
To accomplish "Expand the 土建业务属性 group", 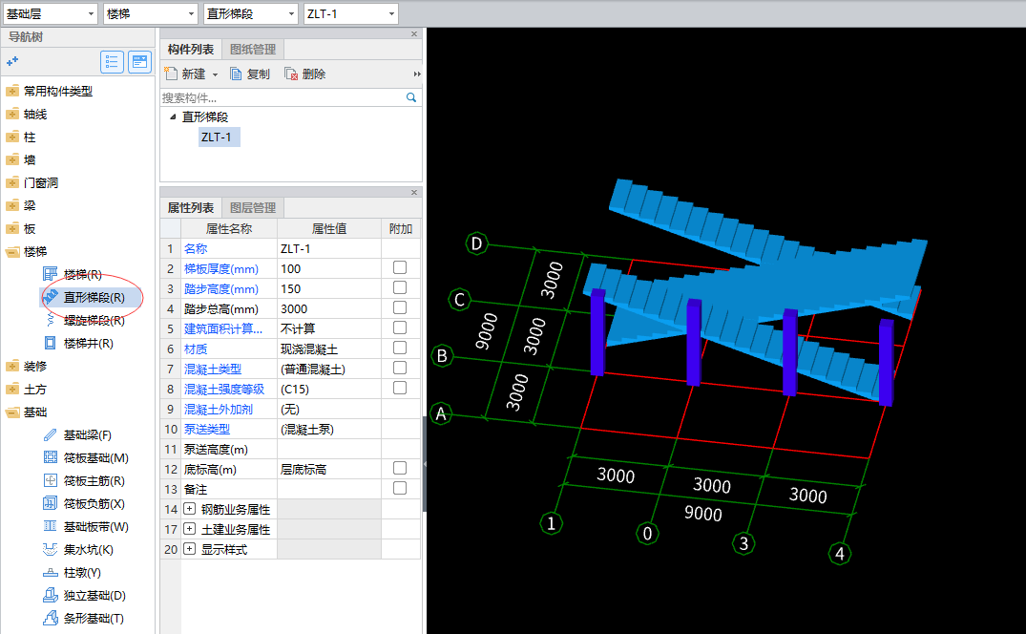I will [x=189, y=529].
